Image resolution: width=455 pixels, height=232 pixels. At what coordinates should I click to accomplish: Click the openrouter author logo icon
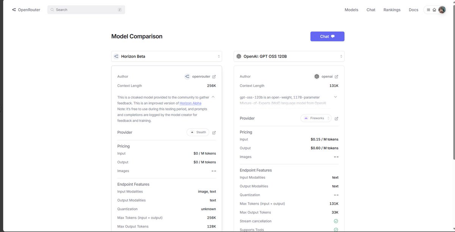(x=187, y=77)
